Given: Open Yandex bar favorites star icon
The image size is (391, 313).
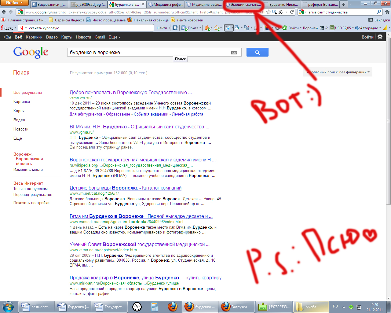Looking at the screenshot, I should click(x=217, y=28).
